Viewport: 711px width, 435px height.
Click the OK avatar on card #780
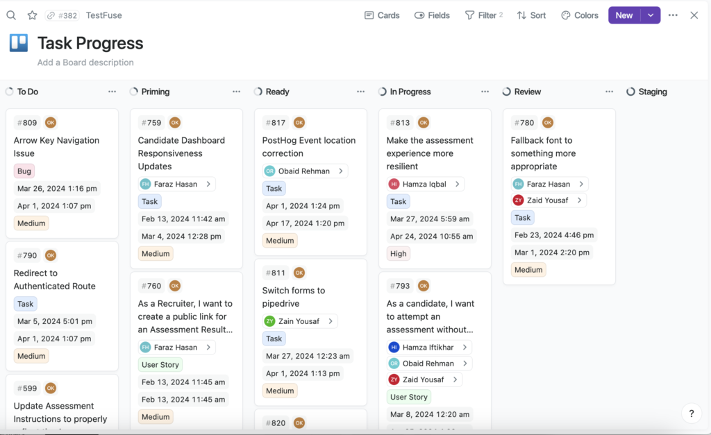[x=547, y=122]
